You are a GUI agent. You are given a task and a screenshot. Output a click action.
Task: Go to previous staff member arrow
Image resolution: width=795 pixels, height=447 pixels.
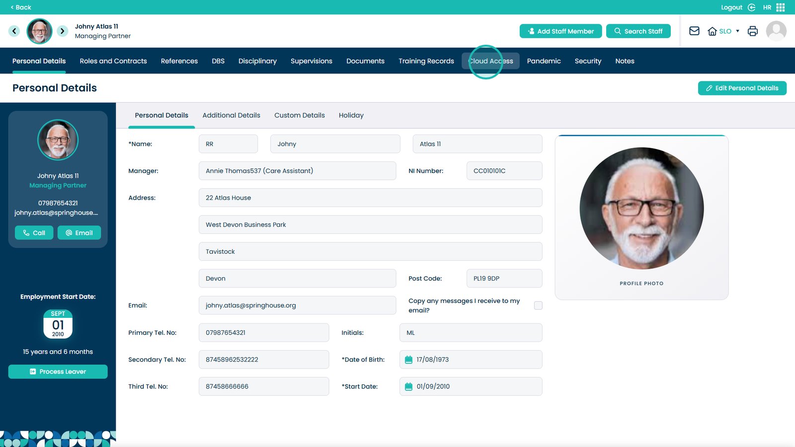point(14,31)
